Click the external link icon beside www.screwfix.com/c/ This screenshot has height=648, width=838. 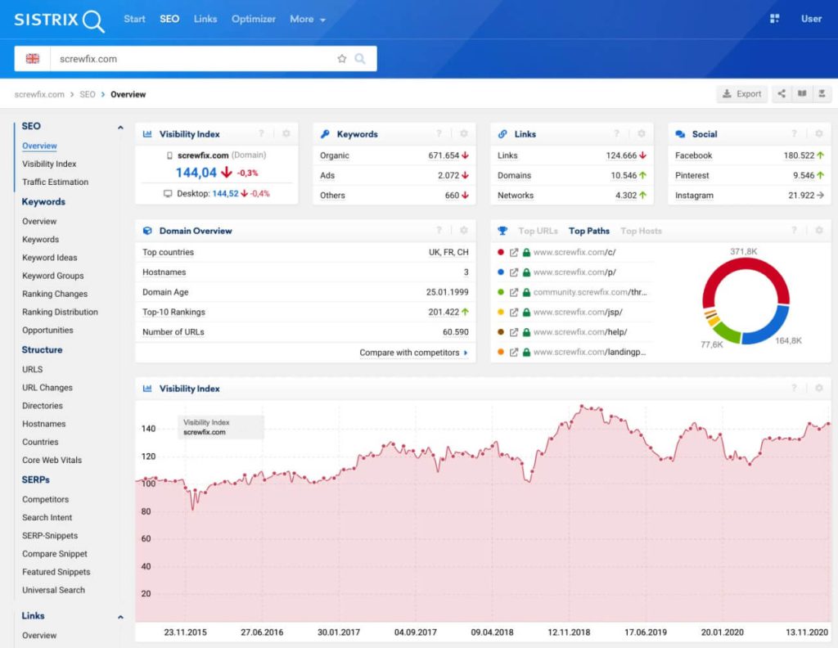pos(513,252)
